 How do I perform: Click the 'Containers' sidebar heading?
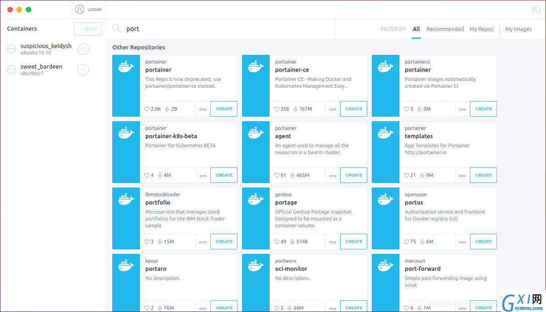22,29
